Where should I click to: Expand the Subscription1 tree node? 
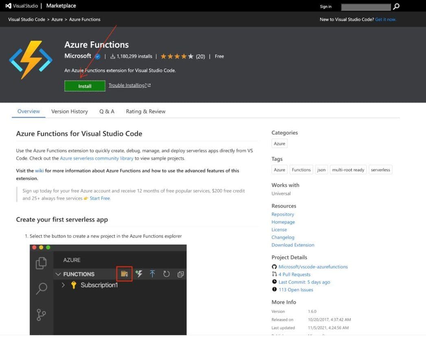[x=63, y=285]
